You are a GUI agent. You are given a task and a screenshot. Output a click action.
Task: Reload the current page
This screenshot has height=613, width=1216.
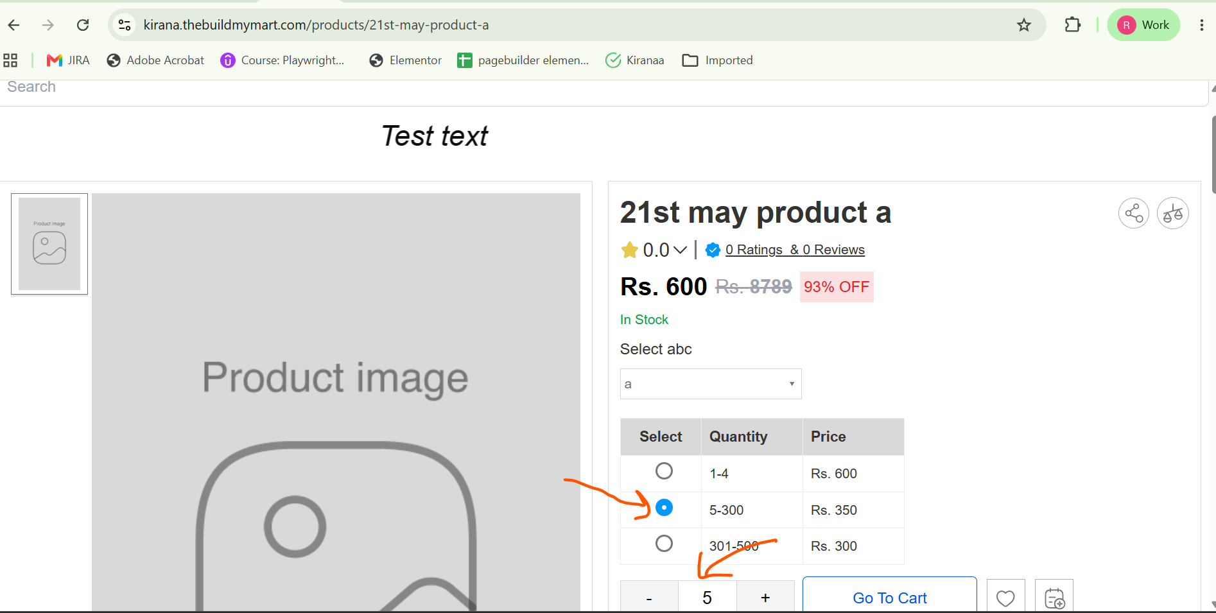pyautogui.click(x=83, y=25)
